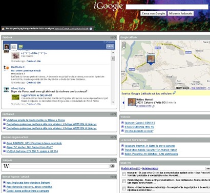210x193 pixels.
Task: Zoom in on the Latitude map
Action: point(124,44)
